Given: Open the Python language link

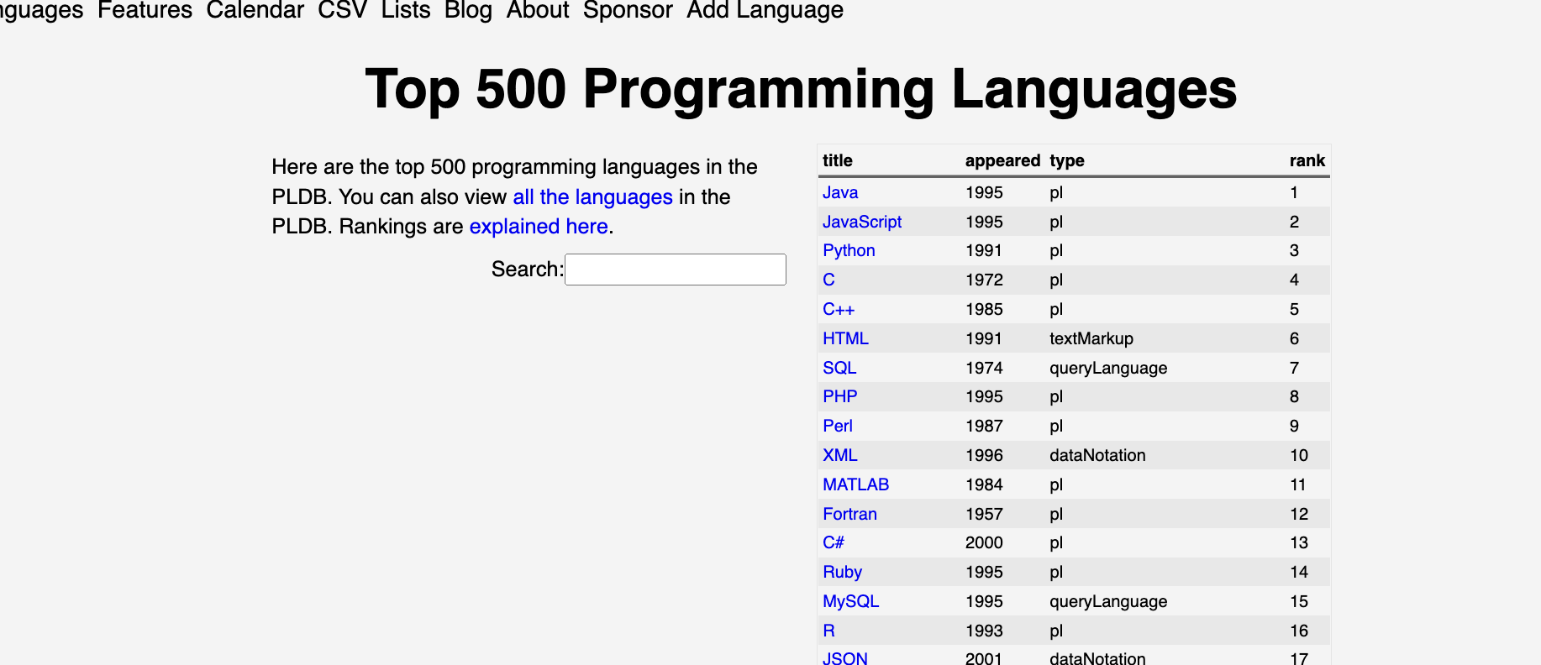Looking at the screenshot, I should click(849, 250).
